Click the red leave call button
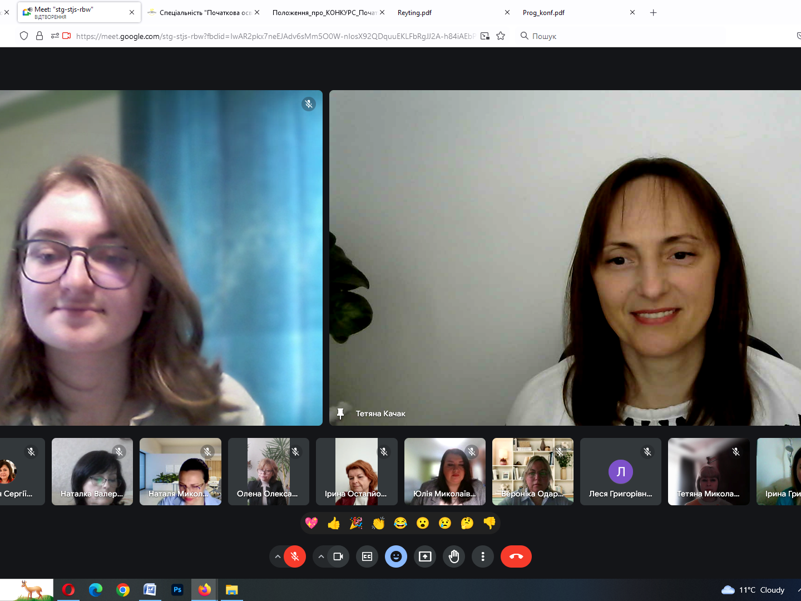 (516, 556)
